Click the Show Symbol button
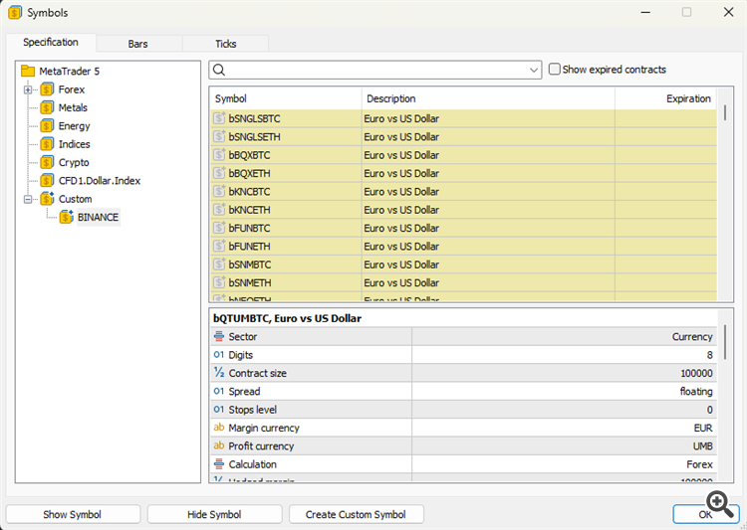 (73, 514)
